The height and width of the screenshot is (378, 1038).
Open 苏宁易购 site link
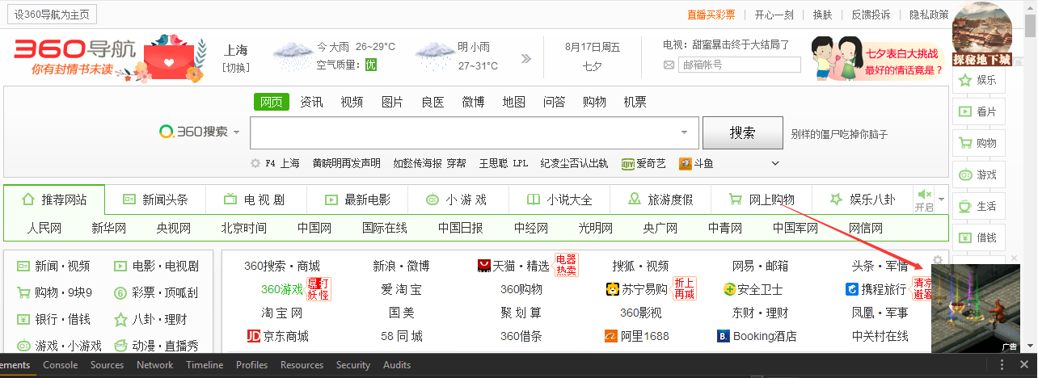coord(637,289)
